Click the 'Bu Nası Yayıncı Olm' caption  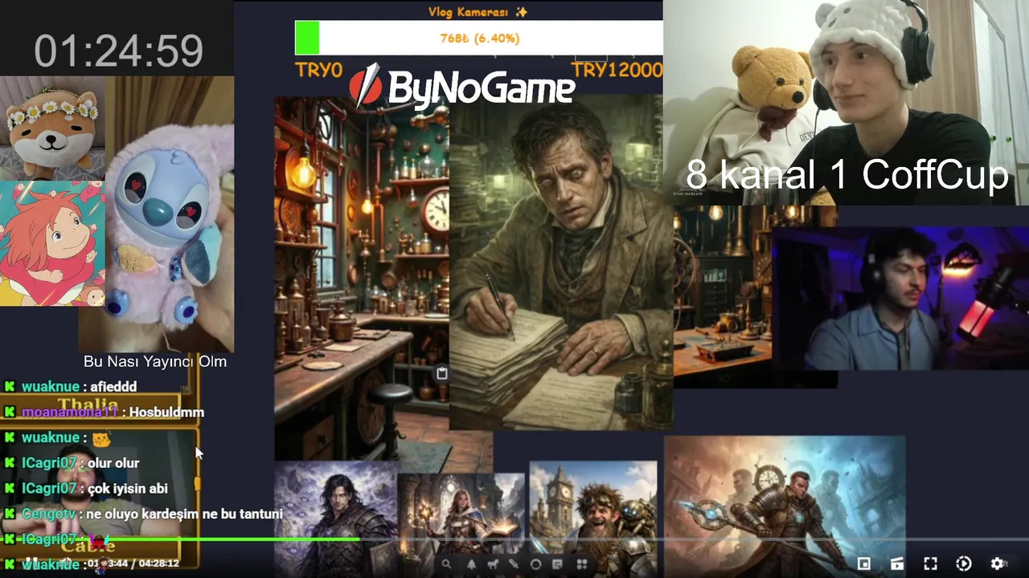click(155, 361)
